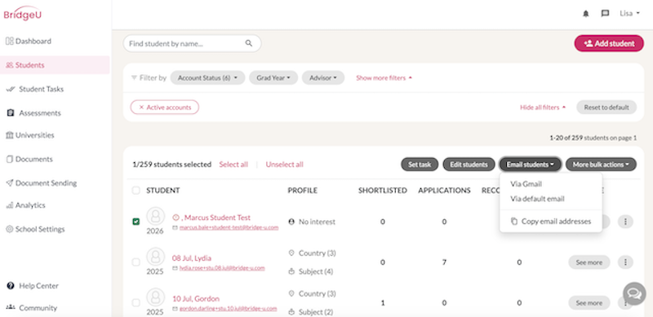The width and height of the screenshot is (653, 317).
Task: Open Universities page
Action: click(x=35, y=135)
